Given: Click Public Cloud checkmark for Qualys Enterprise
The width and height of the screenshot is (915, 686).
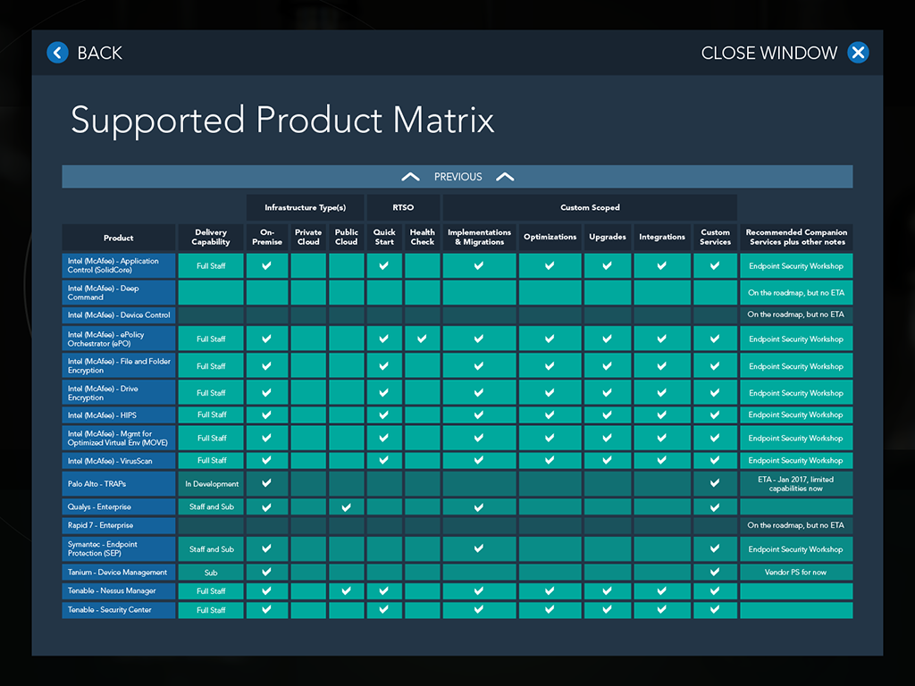Looking at the screenshot, I should [x=346, y=507].
